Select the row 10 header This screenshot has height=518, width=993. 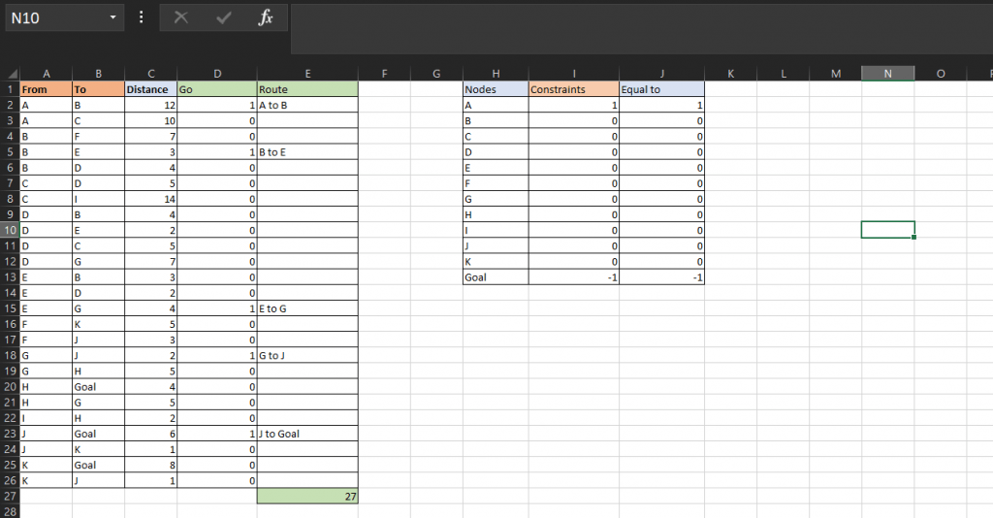[9, 230]
